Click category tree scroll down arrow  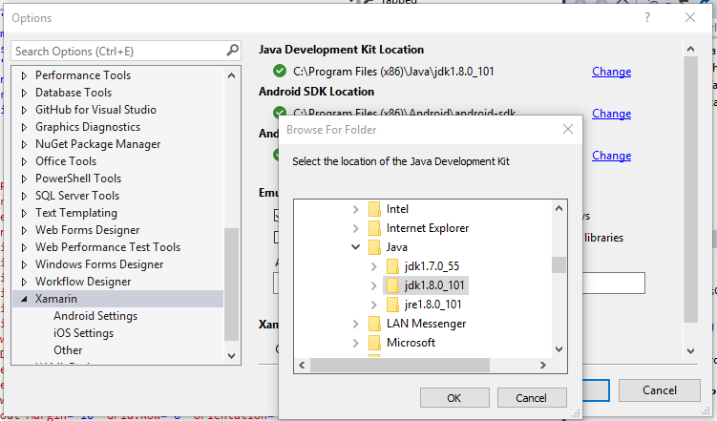click(x=231, y=356)
